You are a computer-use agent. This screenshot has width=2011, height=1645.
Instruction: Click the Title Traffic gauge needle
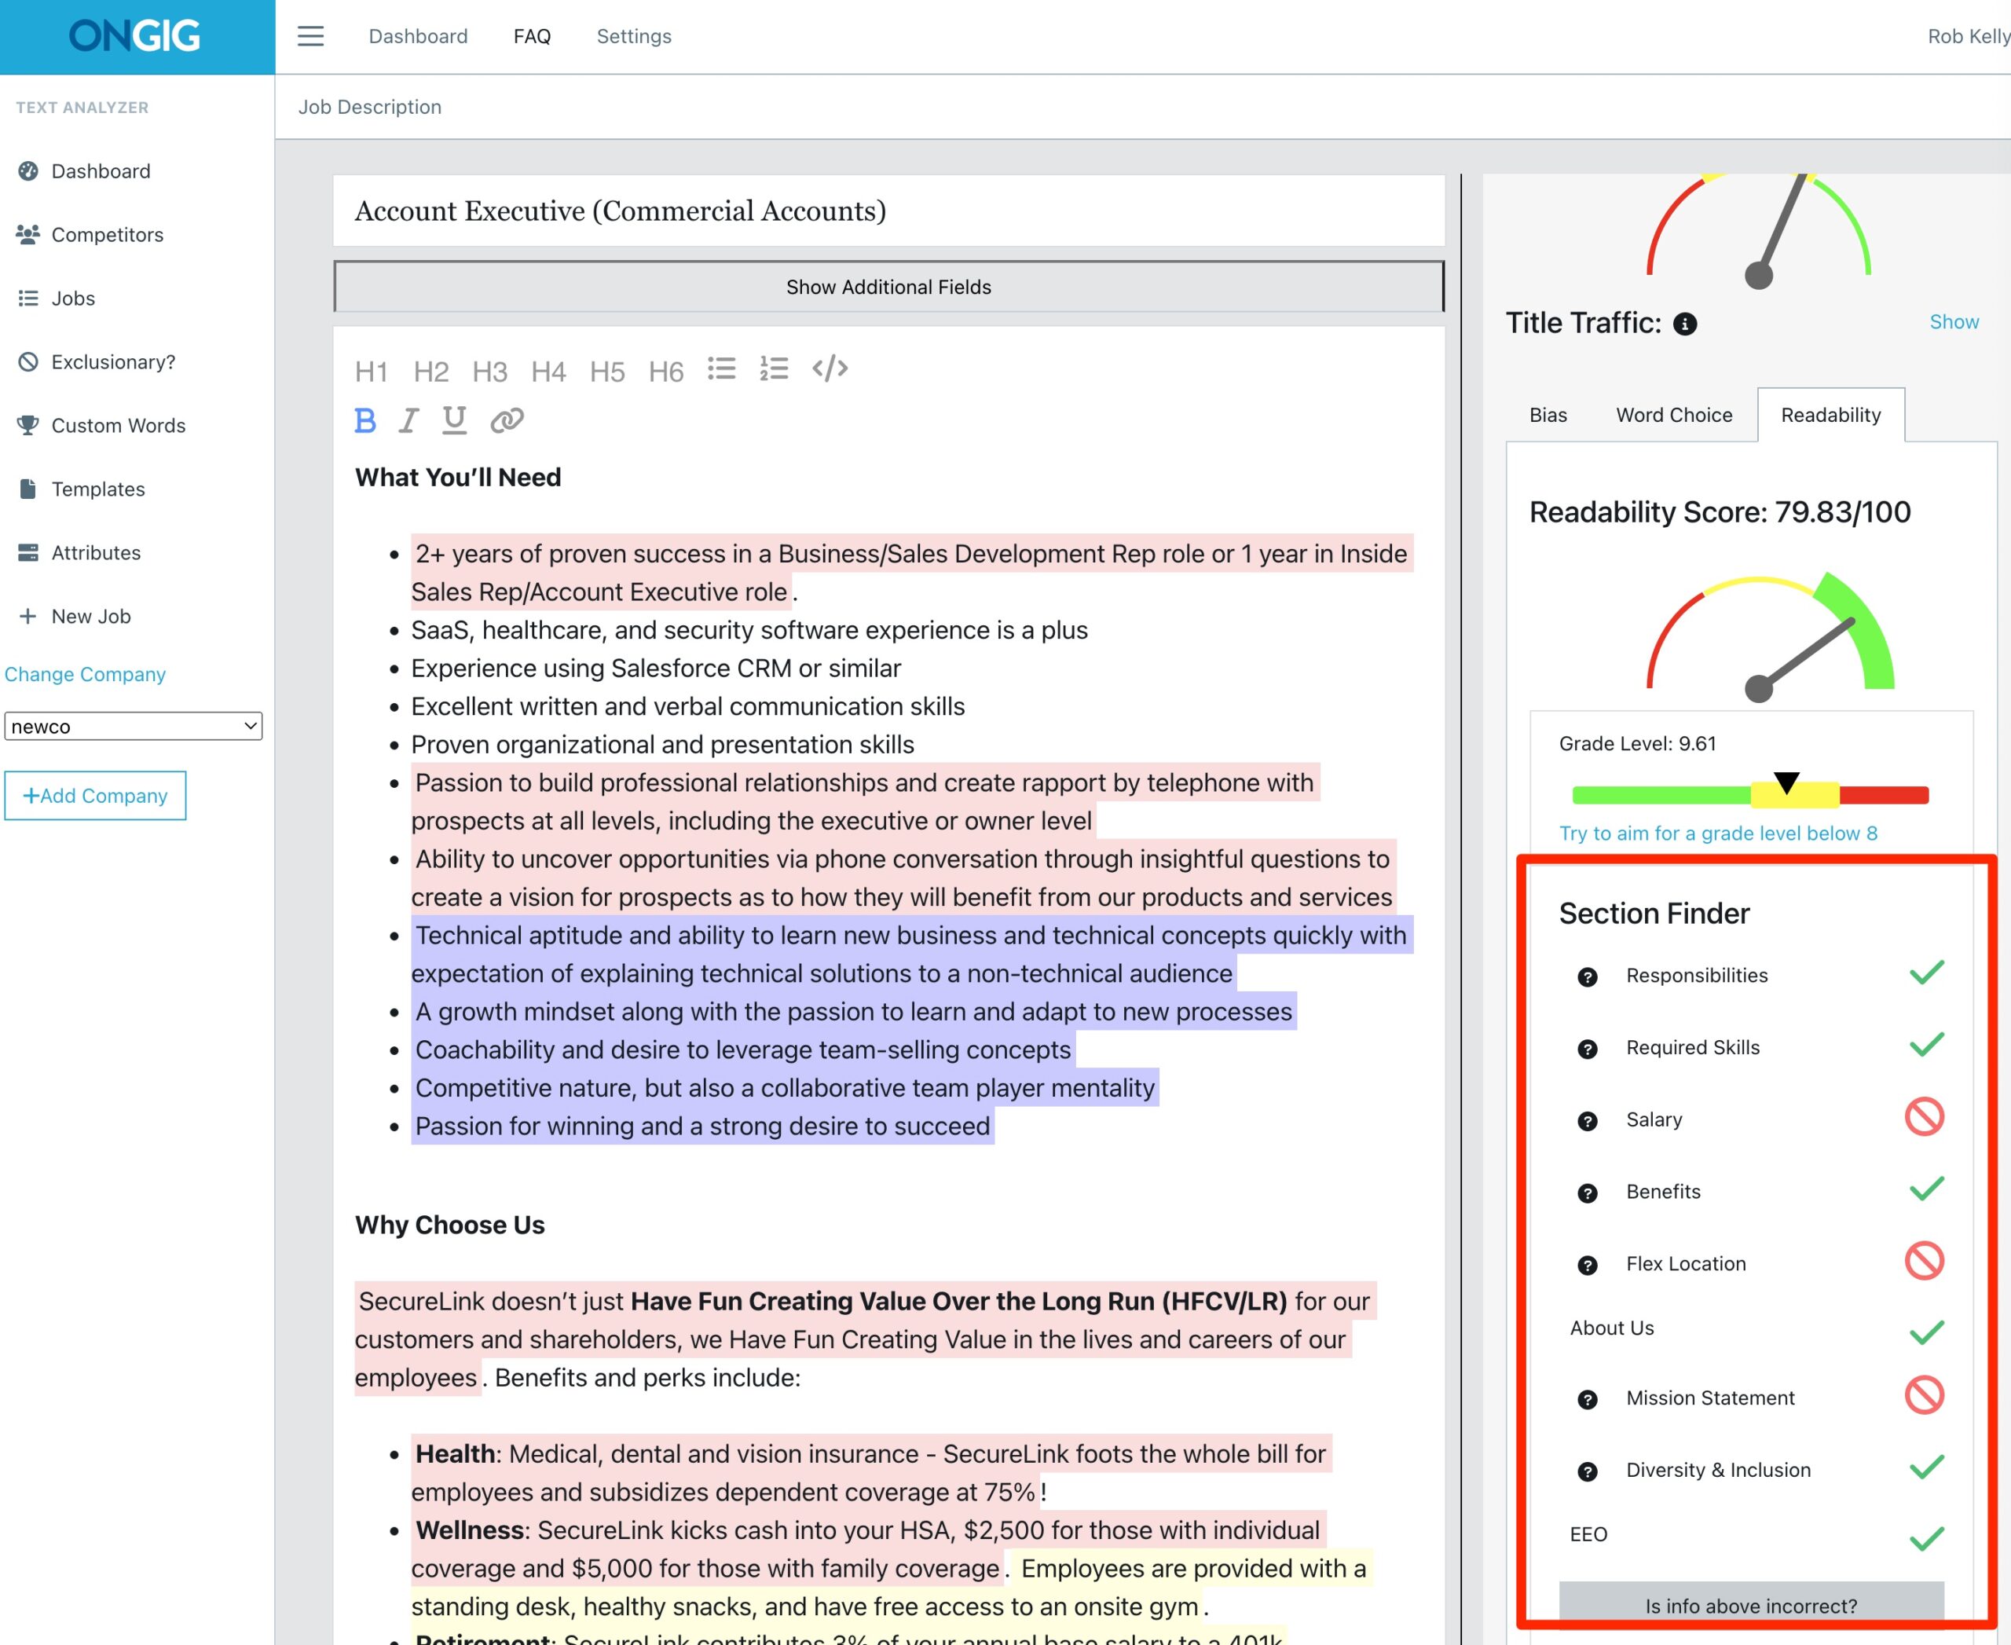[x=1781, y=233]
